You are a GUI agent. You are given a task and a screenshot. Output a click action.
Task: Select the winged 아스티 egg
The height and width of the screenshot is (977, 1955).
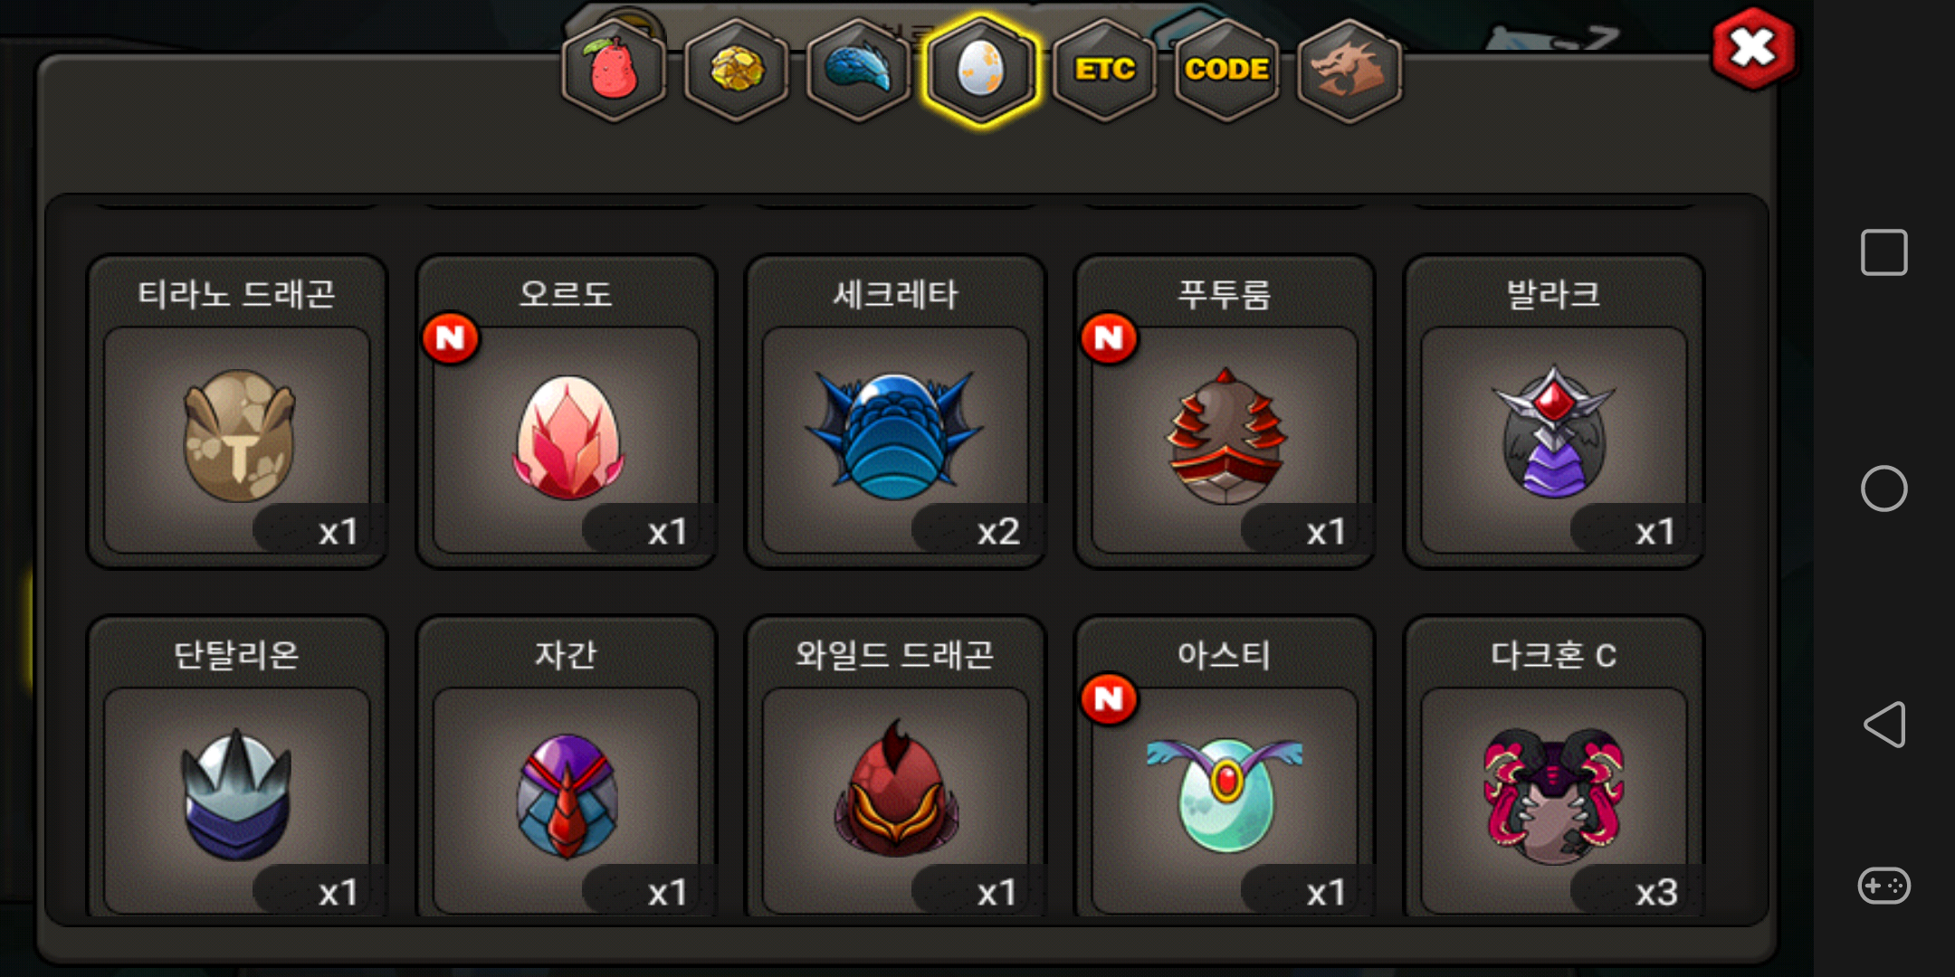[1225, 767]
